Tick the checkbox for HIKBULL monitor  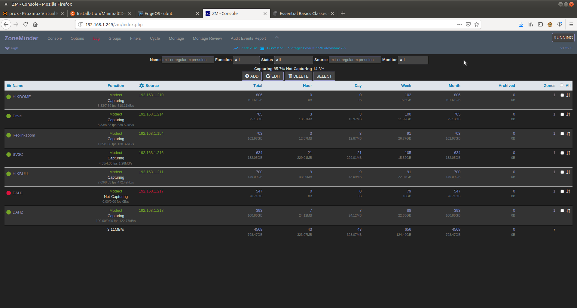point(562,172)
